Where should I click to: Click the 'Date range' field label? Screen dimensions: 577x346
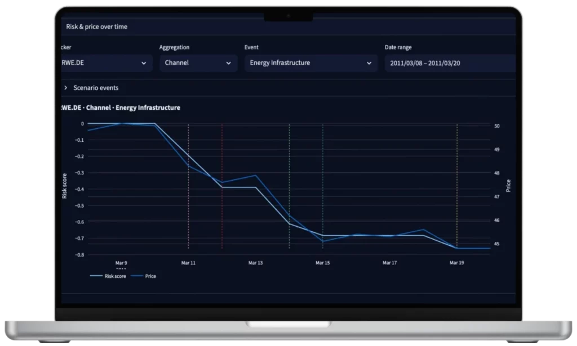(x=398, y=47)
